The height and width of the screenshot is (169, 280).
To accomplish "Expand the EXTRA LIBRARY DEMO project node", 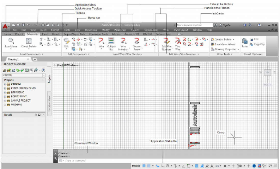I will (x=5, y=89).
